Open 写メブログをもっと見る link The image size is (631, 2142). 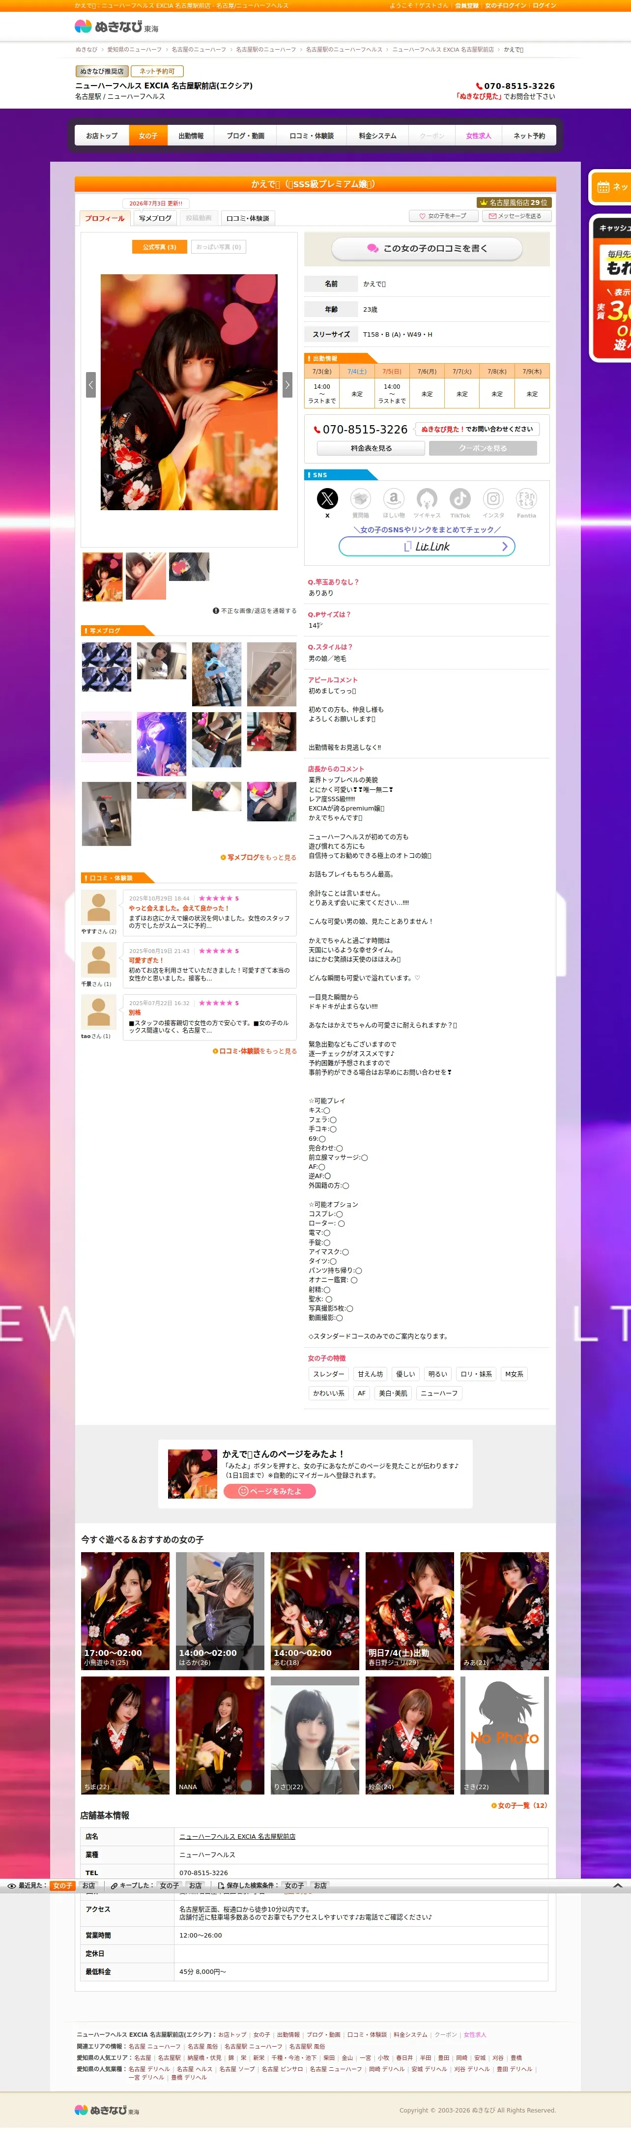coord(258,857)
